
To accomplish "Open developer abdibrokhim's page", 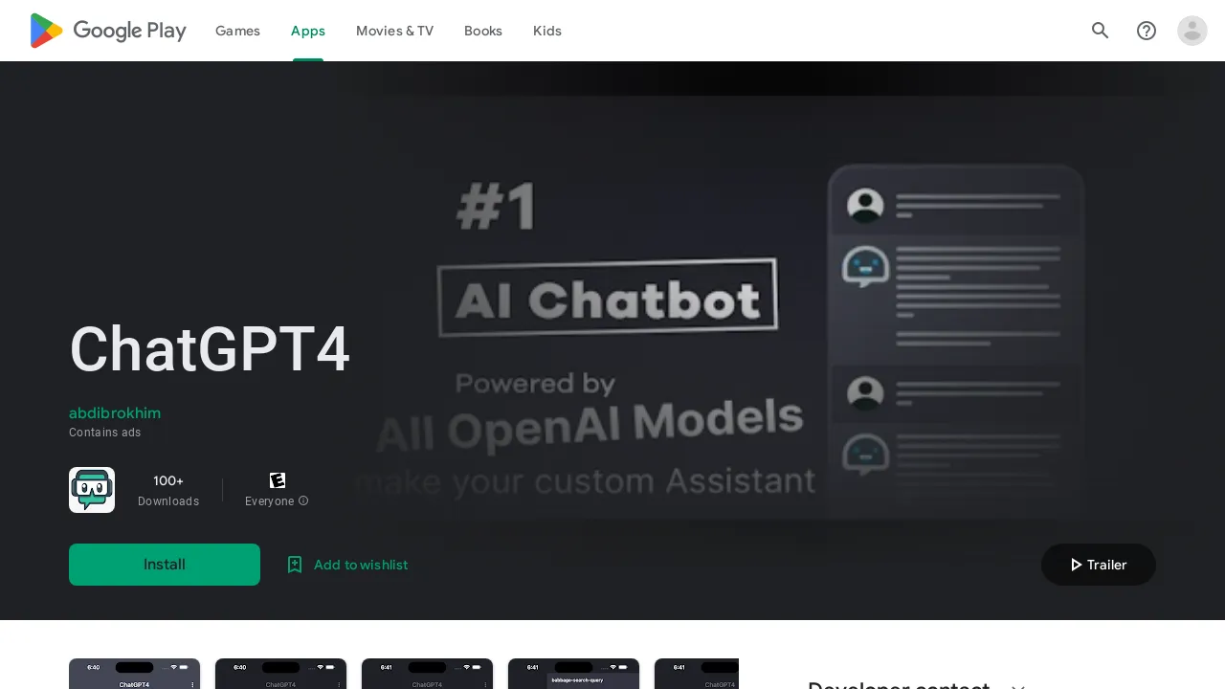I will click(115, 413).
